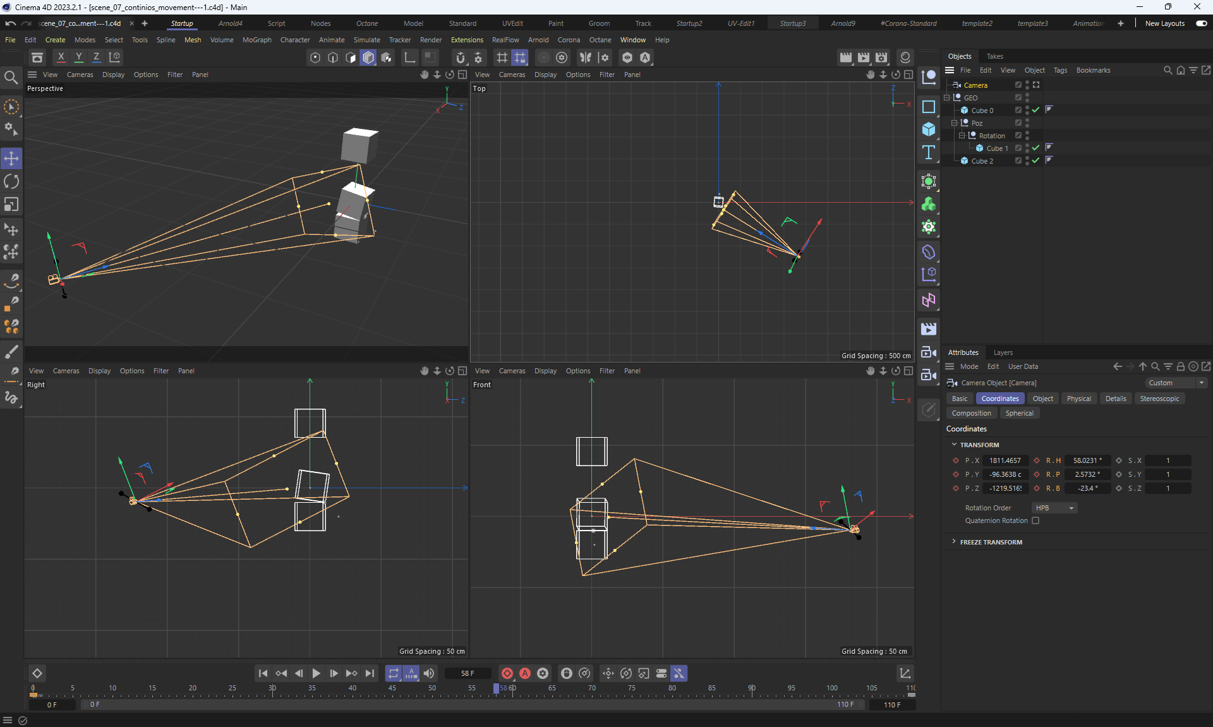Open the Rotation Order dropdown
The height and width of the screenshot is (727, 1213).
pyautogui.click(x=1054, y=508)
